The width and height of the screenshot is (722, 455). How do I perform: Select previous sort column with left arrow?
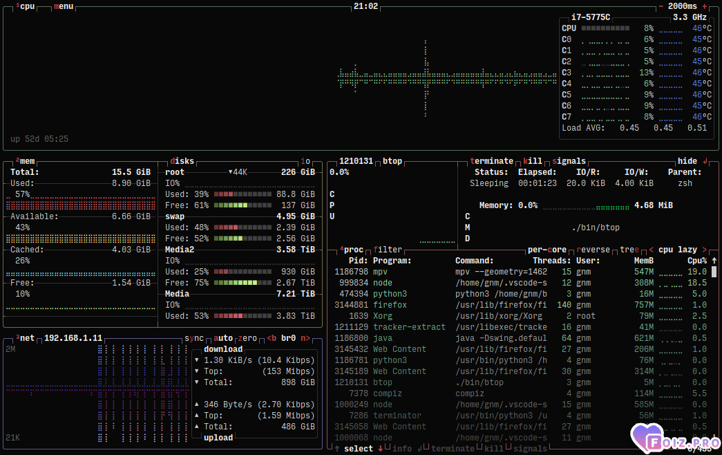[651, 250]
